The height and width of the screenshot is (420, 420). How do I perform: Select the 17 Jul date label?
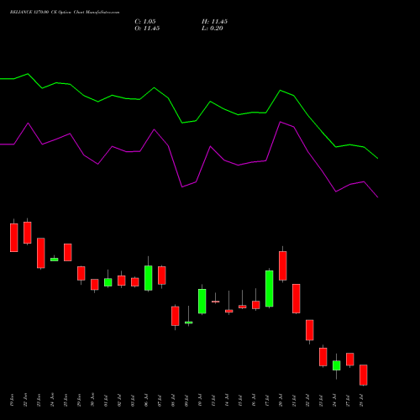pyautogui.click(x=267, y=400)
